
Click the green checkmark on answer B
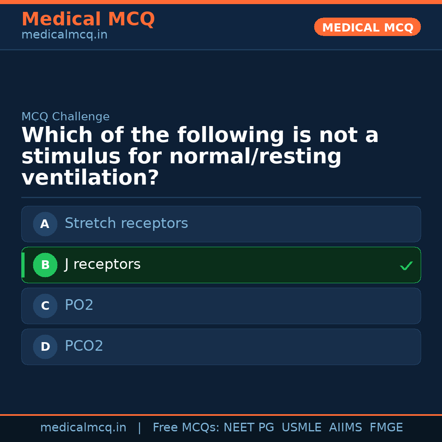(x=406, y=266)
